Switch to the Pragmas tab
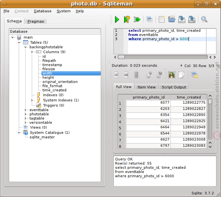 (36, 21)
